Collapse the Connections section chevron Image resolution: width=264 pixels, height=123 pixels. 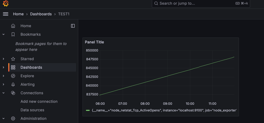3,93
